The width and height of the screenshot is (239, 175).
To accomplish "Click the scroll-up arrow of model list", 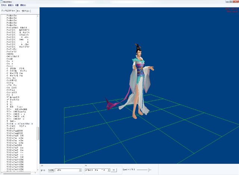I will tap(38, 16).
